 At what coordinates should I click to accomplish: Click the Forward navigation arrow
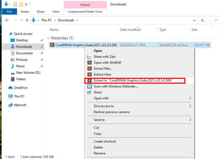[x=15, y=20]
